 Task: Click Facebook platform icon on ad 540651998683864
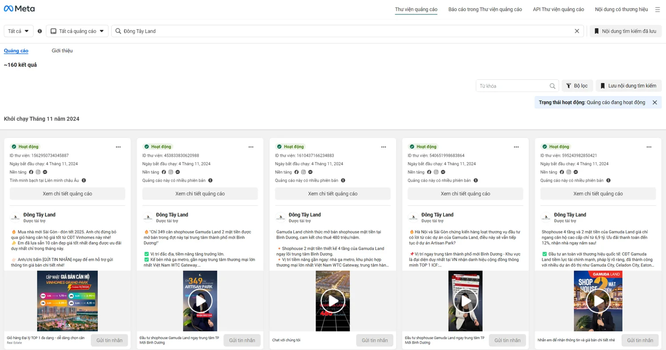click(x=429, y=172)
